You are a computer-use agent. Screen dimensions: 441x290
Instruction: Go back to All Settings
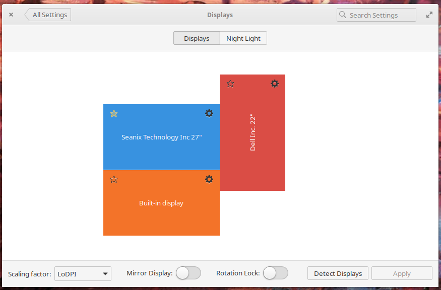pyautogui.click(x=47, y=15)
